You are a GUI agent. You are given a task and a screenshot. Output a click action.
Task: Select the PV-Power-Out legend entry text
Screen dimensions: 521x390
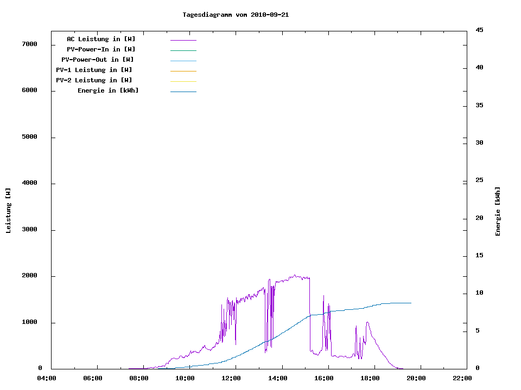98,60
